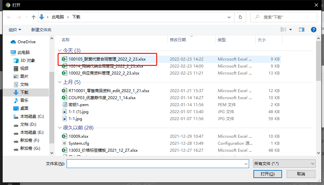Click the blue help icon

[313, 30]
